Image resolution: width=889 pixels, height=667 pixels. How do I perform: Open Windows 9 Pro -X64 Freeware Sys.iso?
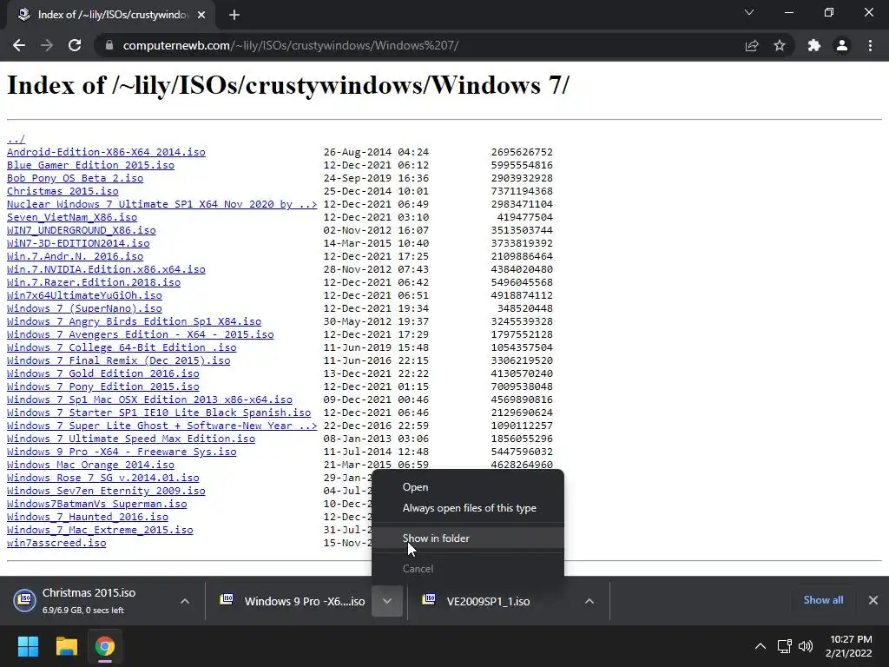(122, 452)
